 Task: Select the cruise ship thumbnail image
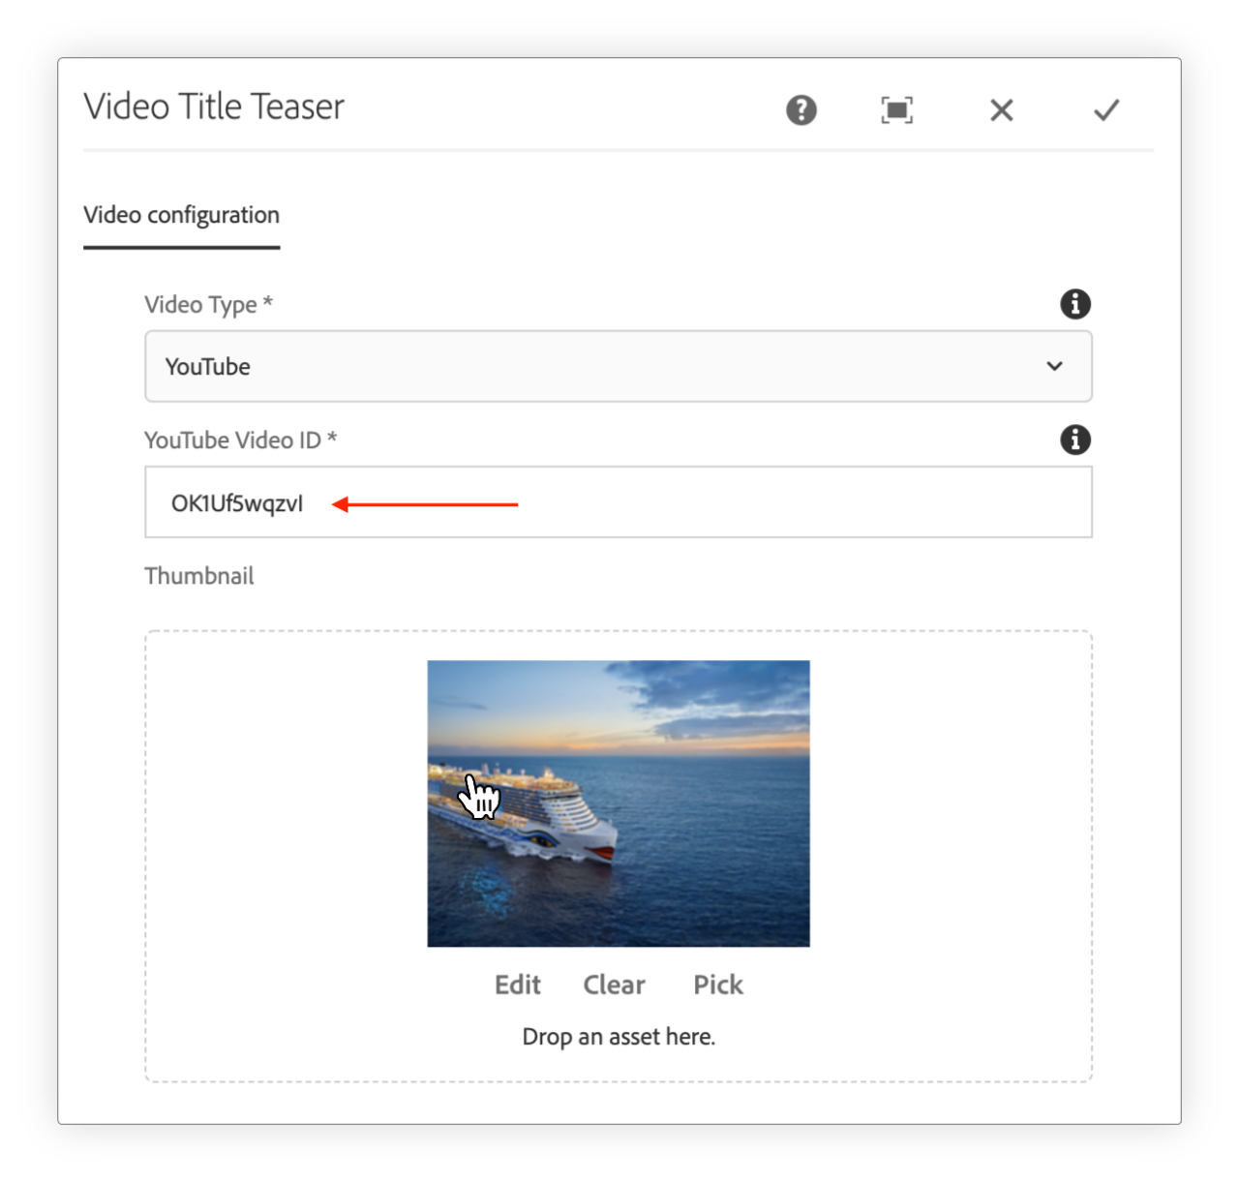[x=619, y=803]
